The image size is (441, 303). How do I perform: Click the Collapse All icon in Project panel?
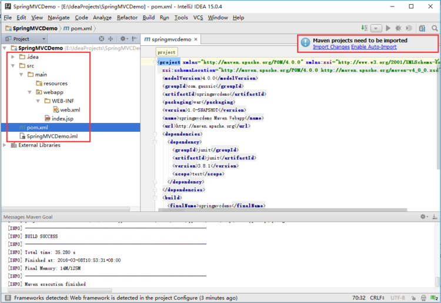pyautogui.click(x=111, y=39)
